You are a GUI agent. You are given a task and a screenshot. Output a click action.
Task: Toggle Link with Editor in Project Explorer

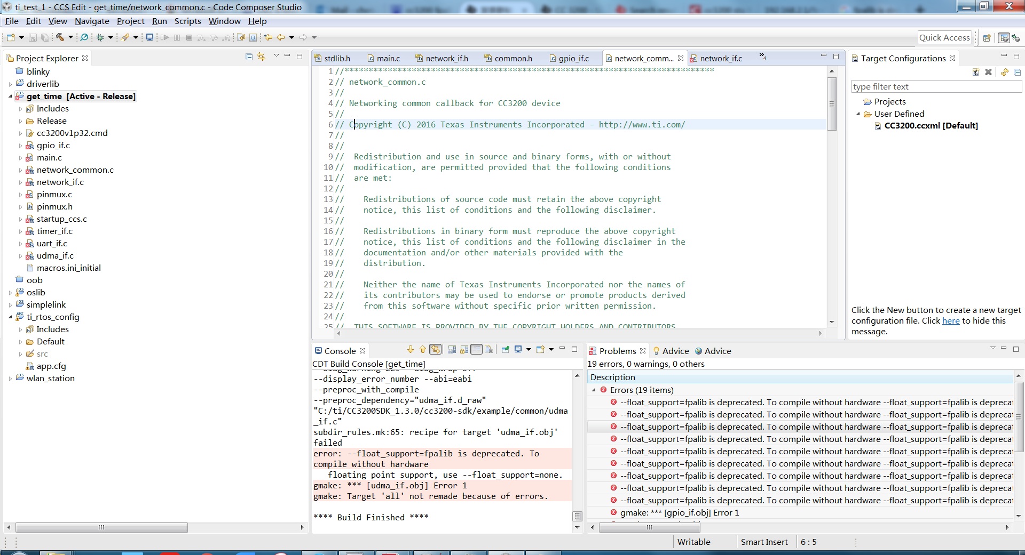coord(261,57)
